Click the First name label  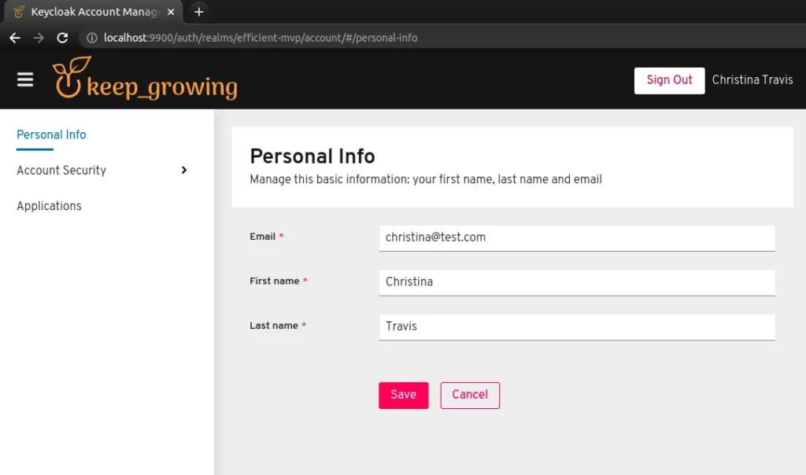pyautogui.click(x=275, y=281)
